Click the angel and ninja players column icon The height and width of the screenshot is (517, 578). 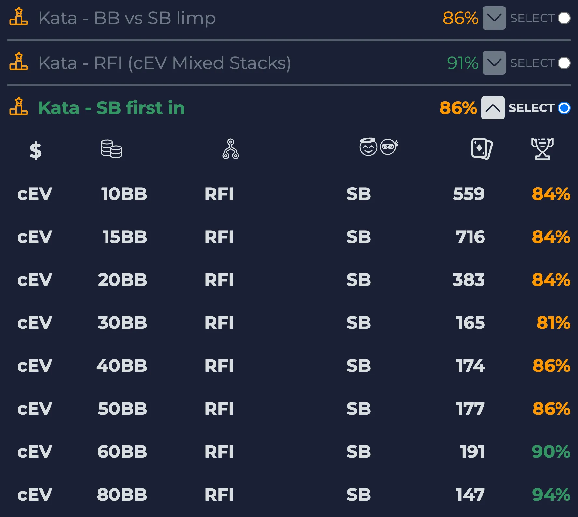tap(378, 147)
